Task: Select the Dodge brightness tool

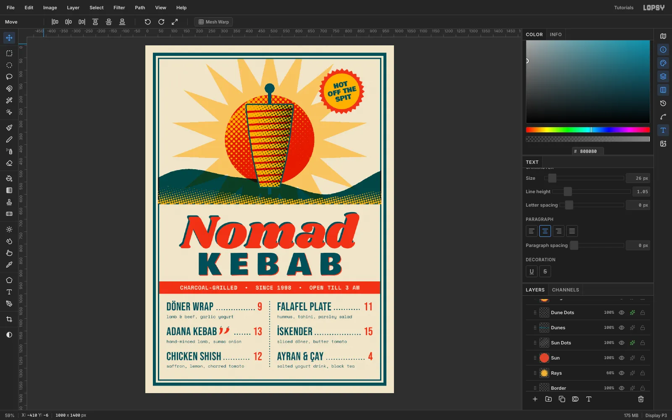Action: pos(9,229)
